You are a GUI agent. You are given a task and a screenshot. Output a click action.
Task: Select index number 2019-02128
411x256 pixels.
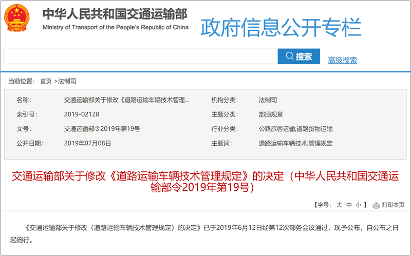pos(82,114)
